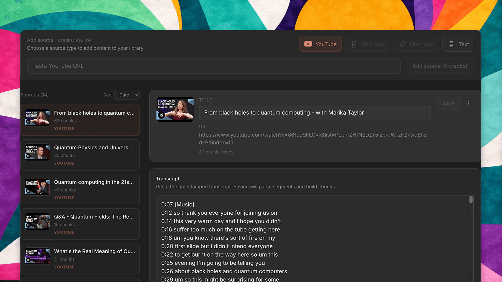Image resolution: width=502 pixels, height=282 pixels.
Task: Change sorting from Date to another option
Action: 127,95
